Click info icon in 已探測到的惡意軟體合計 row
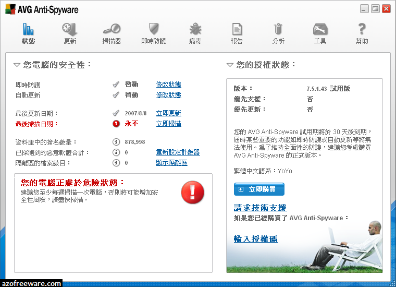The width and height of the screenshot is (396, 287). point(116,152)
